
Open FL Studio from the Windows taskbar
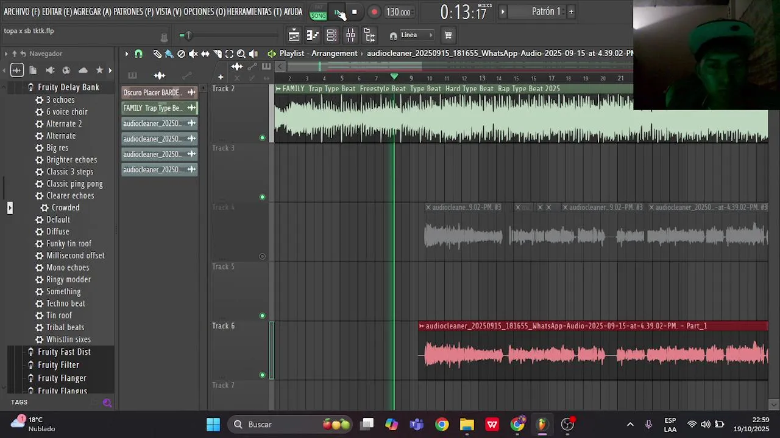pyautogui.click(x=542, y=425)
